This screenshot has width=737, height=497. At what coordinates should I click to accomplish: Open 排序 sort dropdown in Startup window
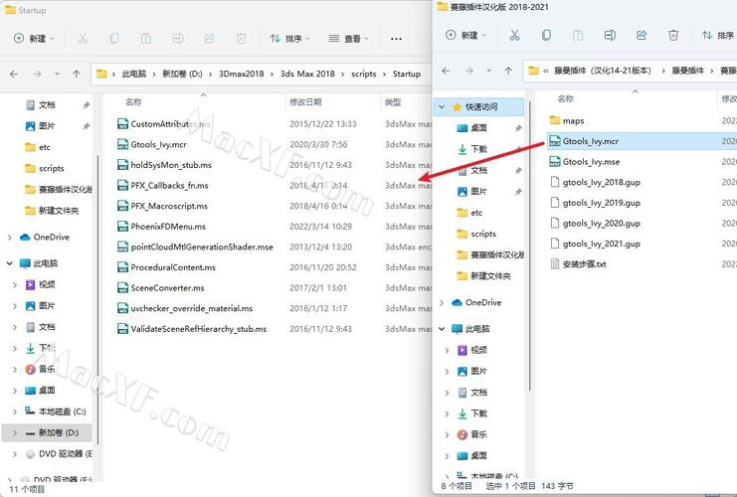click(x=289, y=39)
